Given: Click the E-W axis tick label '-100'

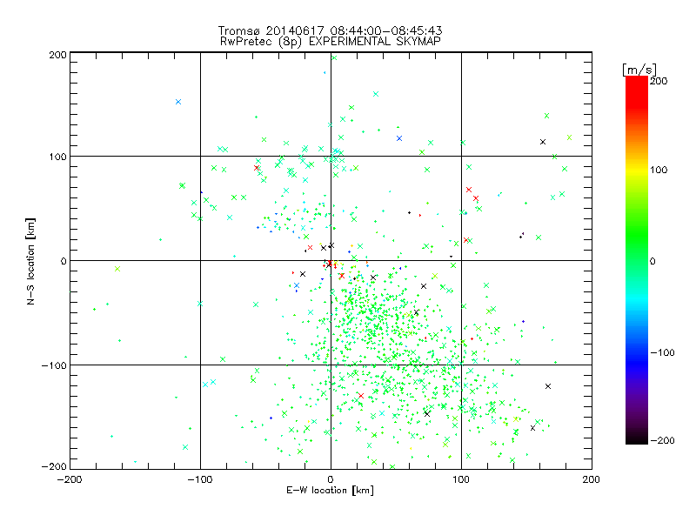Looking at the screenshot, I should pyautogui.click(x=200, y=479).
